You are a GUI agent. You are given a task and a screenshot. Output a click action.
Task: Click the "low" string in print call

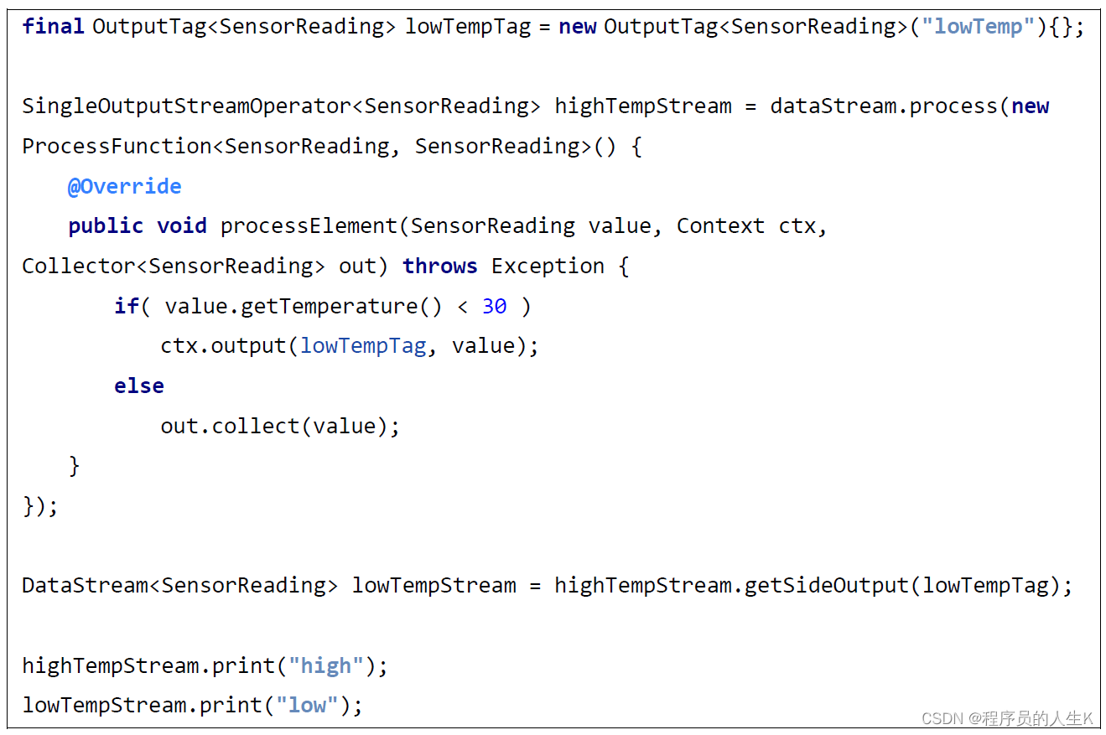pos(307,706)
